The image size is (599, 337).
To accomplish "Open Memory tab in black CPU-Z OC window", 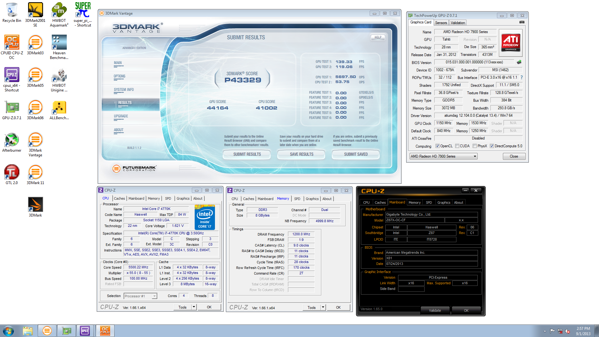I will (414, 203).
